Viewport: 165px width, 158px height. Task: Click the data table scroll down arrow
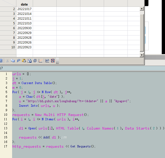pyautogui.click(x=142, y=55)
